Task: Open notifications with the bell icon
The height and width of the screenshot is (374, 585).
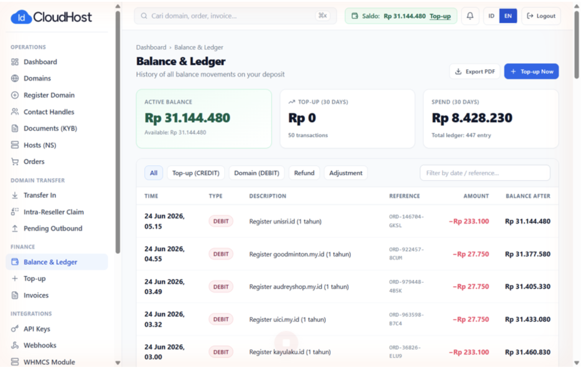Action: [x=470, y=16]
